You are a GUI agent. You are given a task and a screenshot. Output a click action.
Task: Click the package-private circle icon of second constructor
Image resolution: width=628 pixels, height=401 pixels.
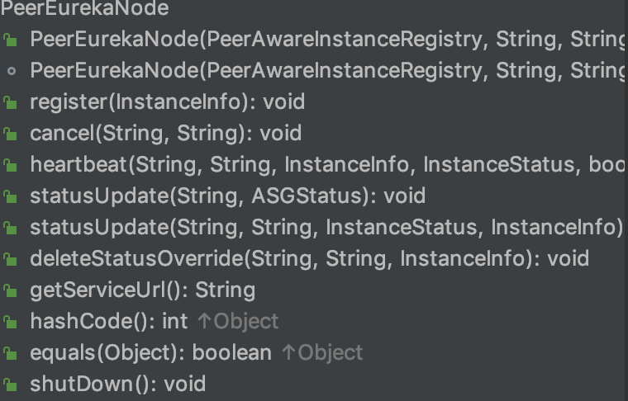click(x=10, y=71)
